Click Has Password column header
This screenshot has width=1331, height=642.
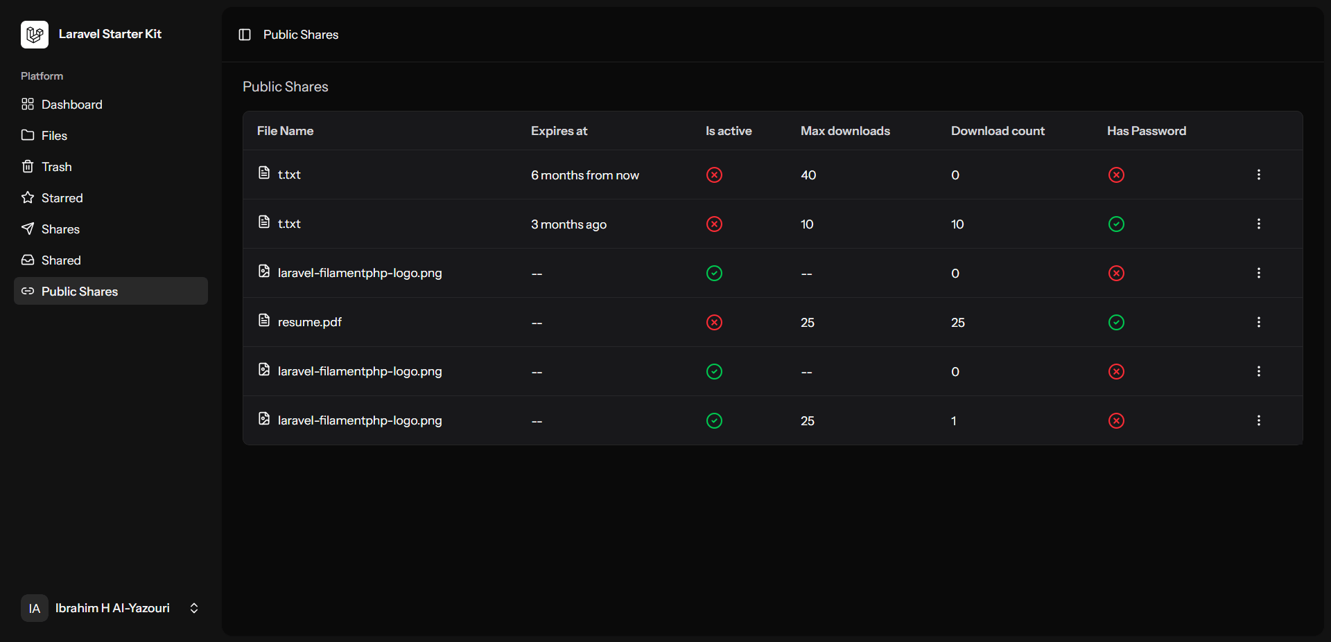pos(1147,131)
